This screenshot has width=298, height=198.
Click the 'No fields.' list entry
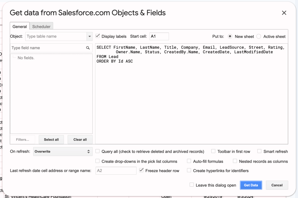[26, 58]
